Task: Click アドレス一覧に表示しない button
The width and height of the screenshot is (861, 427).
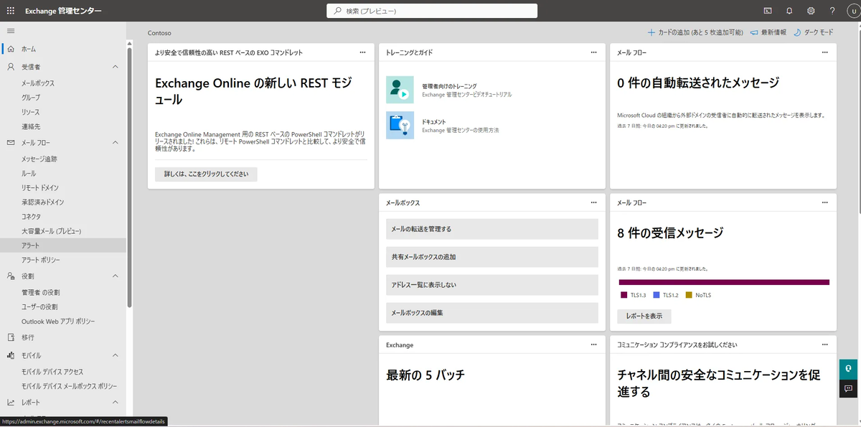Action: [492, 285]
